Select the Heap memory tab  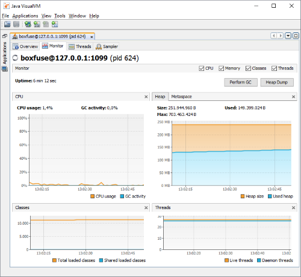(x=160, y=97)
